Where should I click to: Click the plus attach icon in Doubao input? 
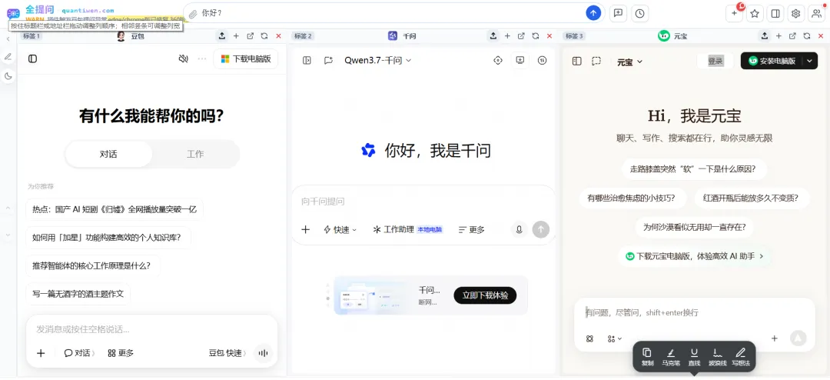click(41, 353)
